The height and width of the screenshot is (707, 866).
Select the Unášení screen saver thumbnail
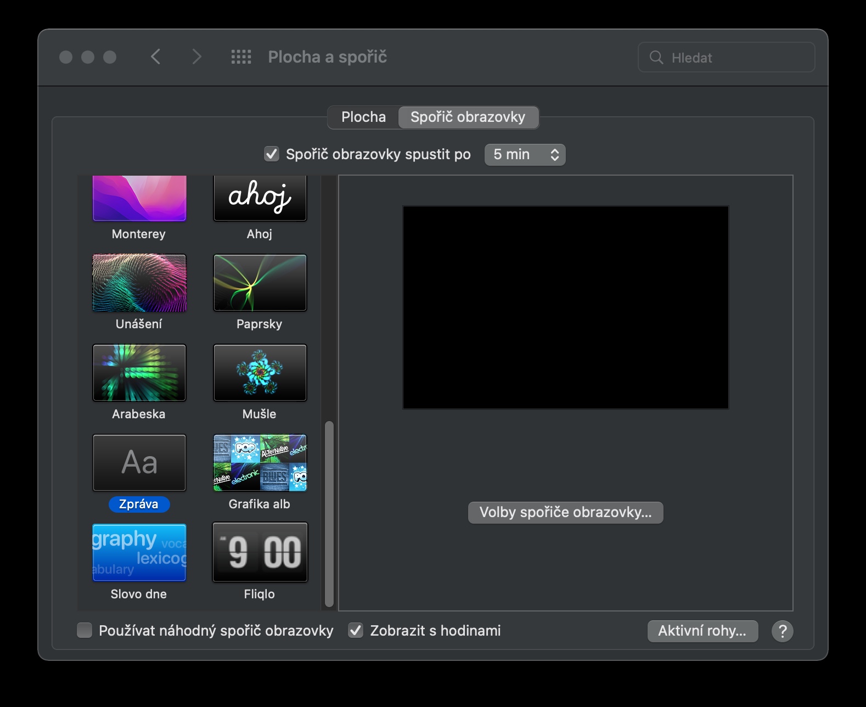click(x=139, y=283)
